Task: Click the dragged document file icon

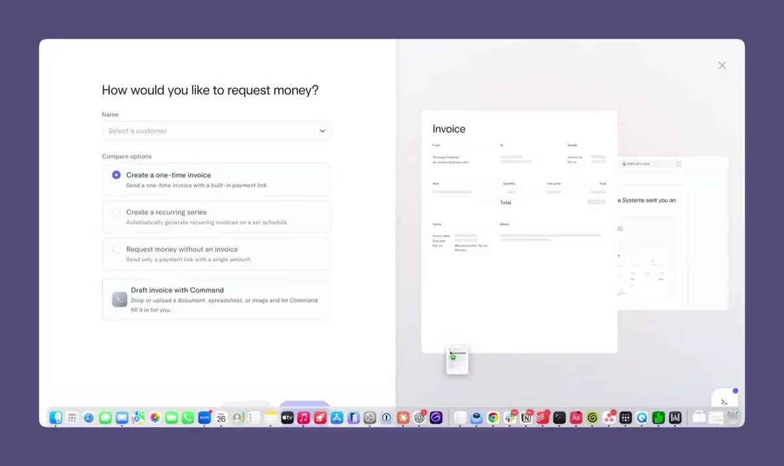Action: click(x=457, y=360)
